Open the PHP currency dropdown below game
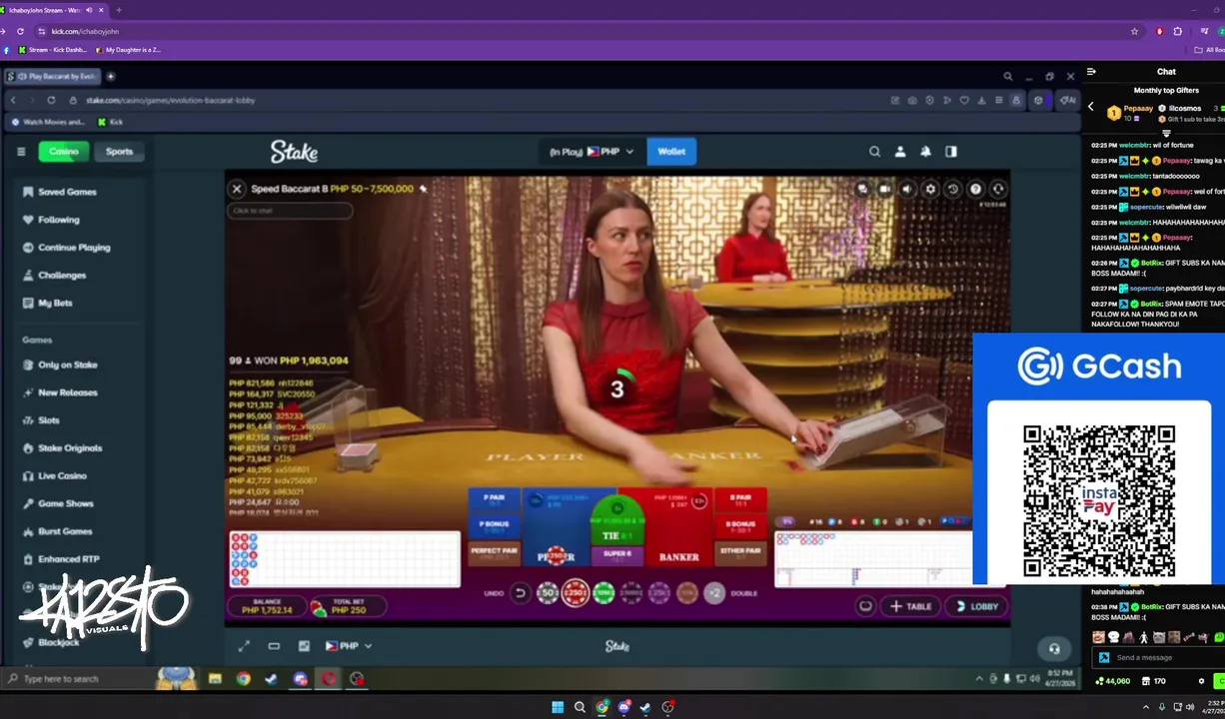The height and width of the screenshot is (719, 1225). click(349, 646)
